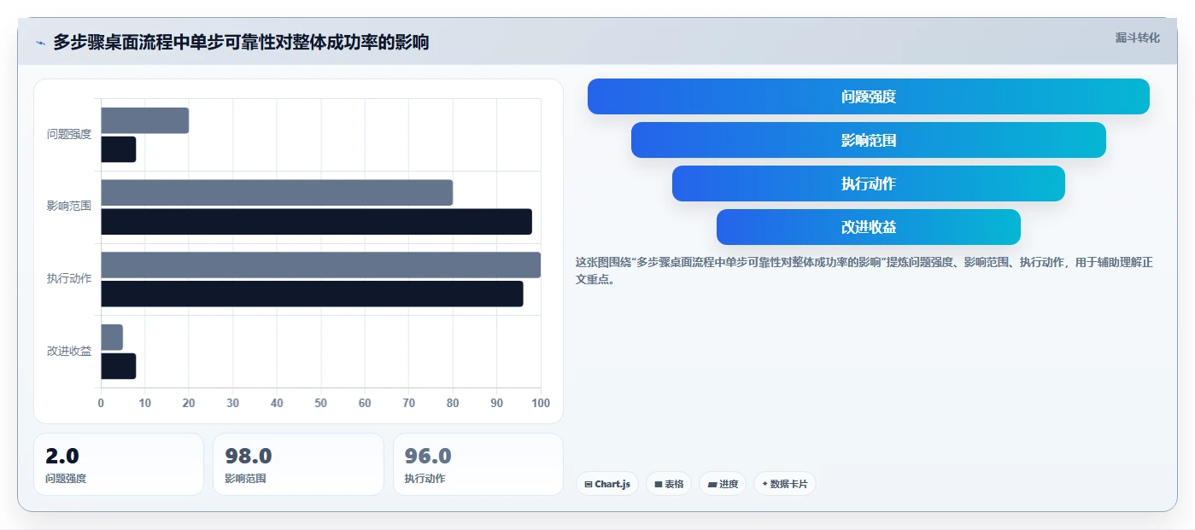Click the 改进收益 funnel stage

click(869, 227)
